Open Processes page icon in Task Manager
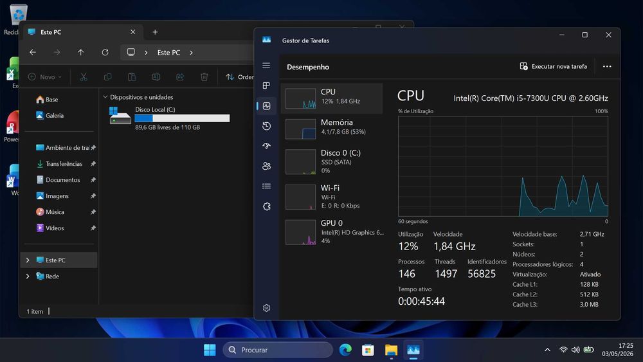 point(266,86)
